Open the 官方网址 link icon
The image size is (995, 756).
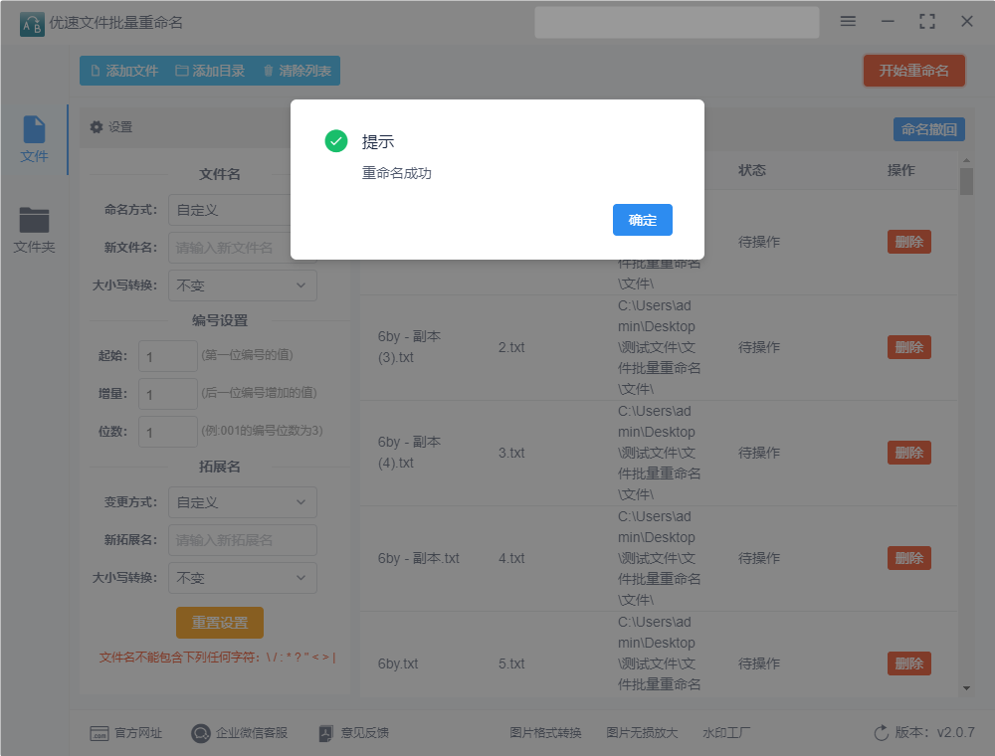coord(99,733)
